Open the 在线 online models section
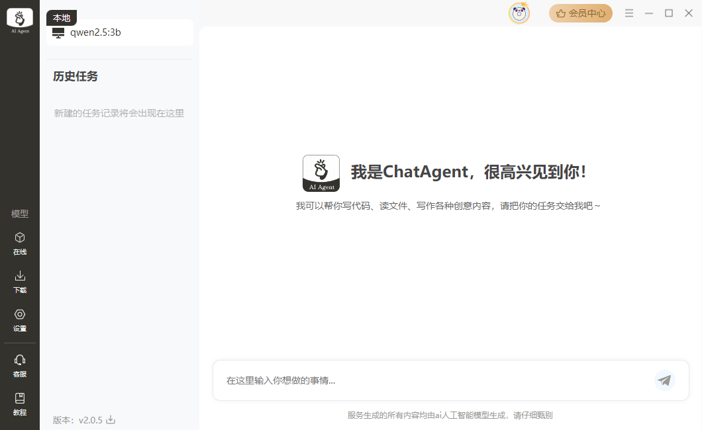702x430 pixels. click(x=20, y=243)
